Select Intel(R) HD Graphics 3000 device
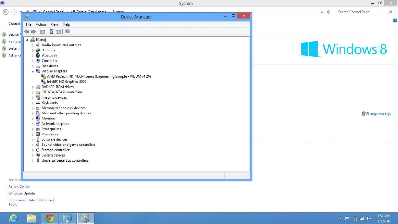Viewport: 398px width, 224px height. click(x=67, y=82)
